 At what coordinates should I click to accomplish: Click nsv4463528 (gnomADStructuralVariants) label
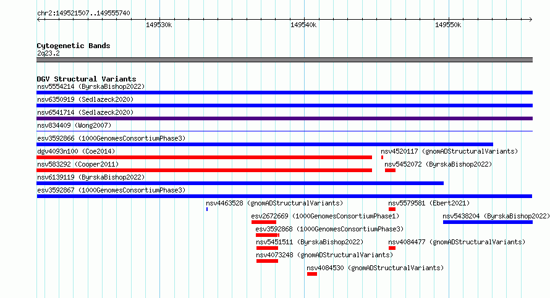pyautogui.click(x=274, y=203)
